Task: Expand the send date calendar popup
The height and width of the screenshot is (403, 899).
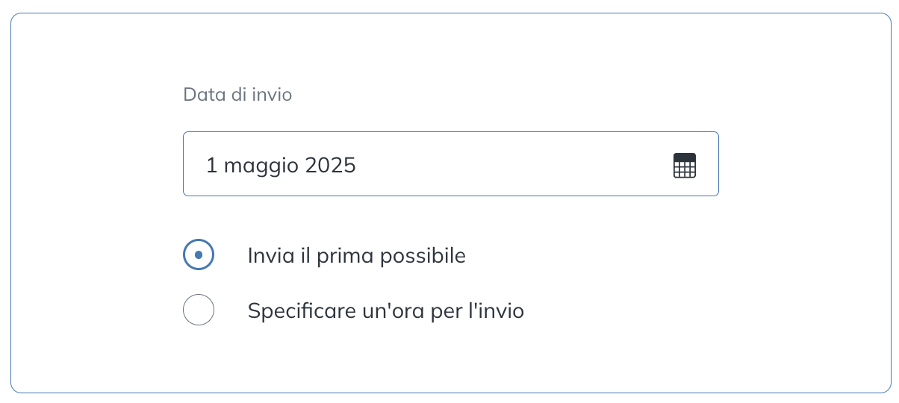Action: [x=684, y=165]
